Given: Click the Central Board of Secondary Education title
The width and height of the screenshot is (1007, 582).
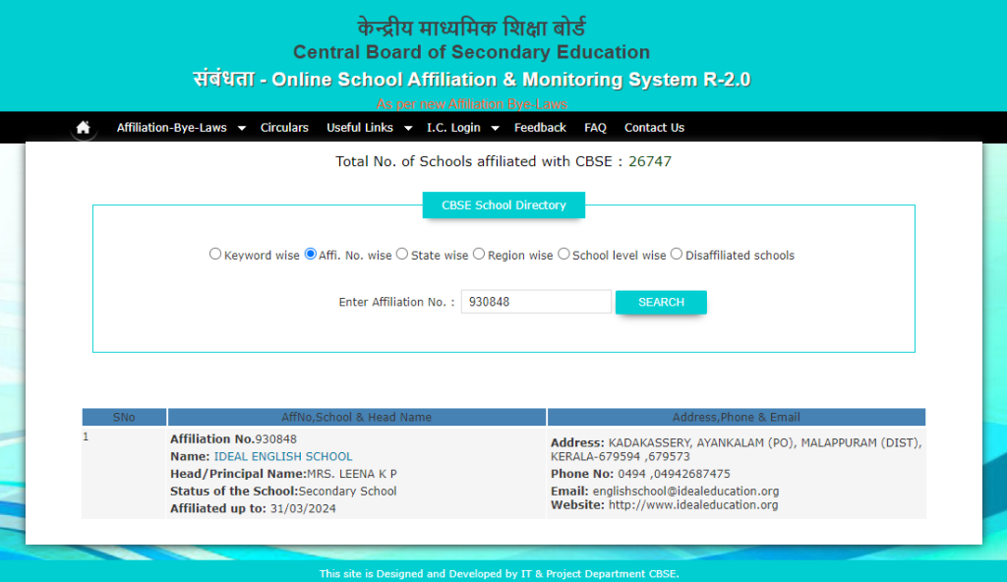Looking at the screenshot, I should (x=471, y=52).
